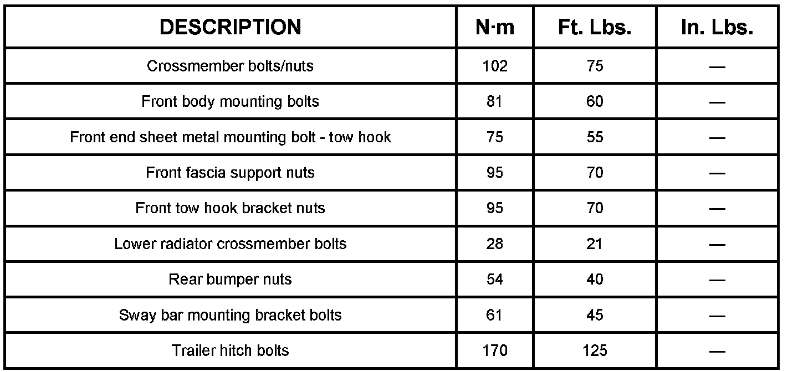Select the In. Lbs. column header

tap(717, 27)
